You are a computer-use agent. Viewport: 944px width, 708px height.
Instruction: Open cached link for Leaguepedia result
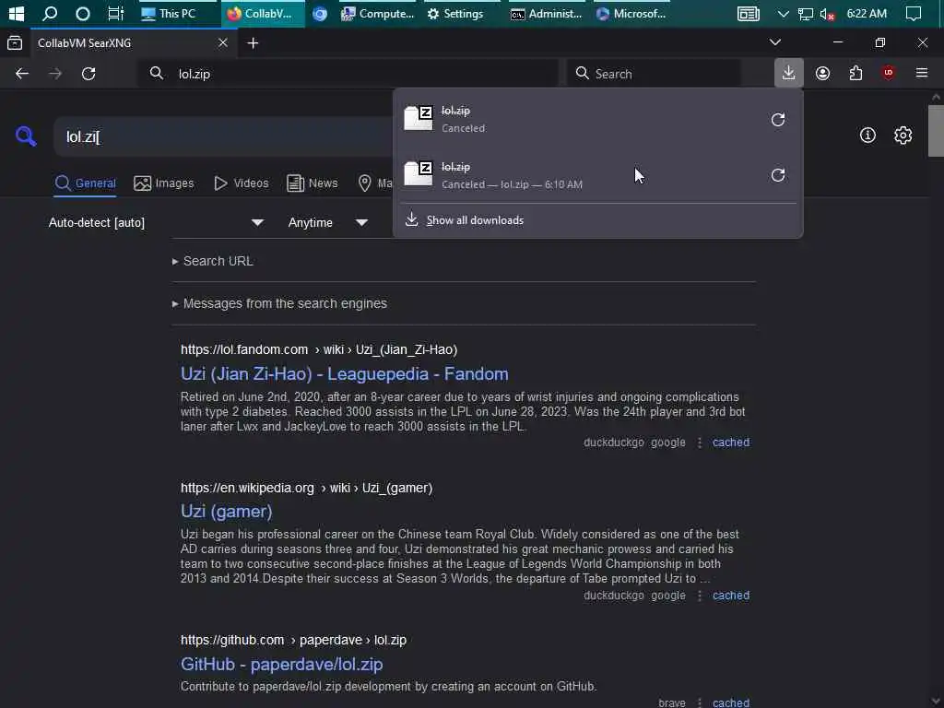click(x=731, y=442)
